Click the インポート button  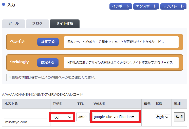[x=121, y=6]
